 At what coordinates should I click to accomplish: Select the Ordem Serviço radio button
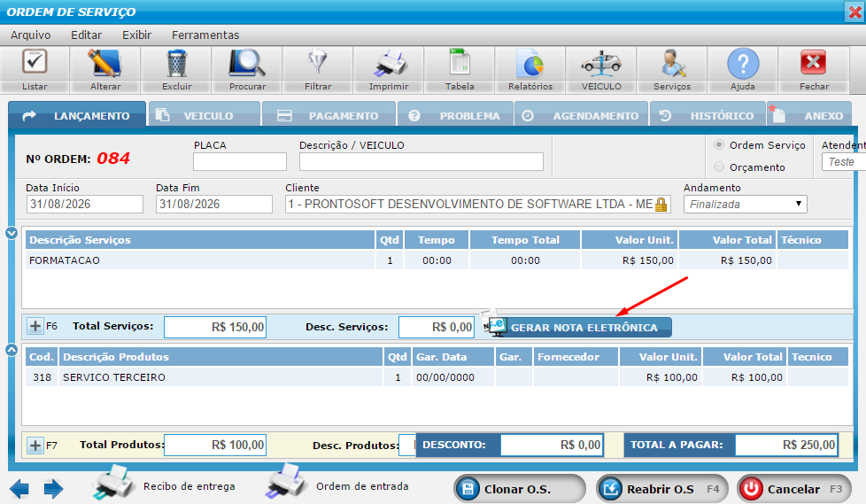(719, 144)
